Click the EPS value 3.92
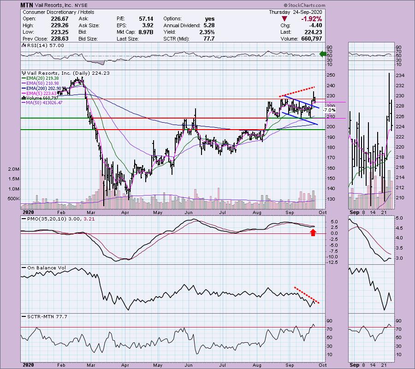The image size is (415, 369). pyautogui.click(x=148, y=25)
